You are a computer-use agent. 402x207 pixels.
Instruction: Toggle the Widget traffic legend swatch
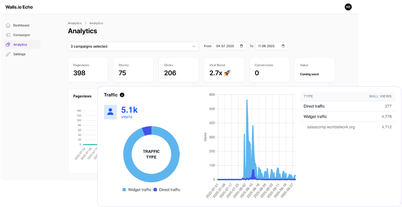point(124,190)
